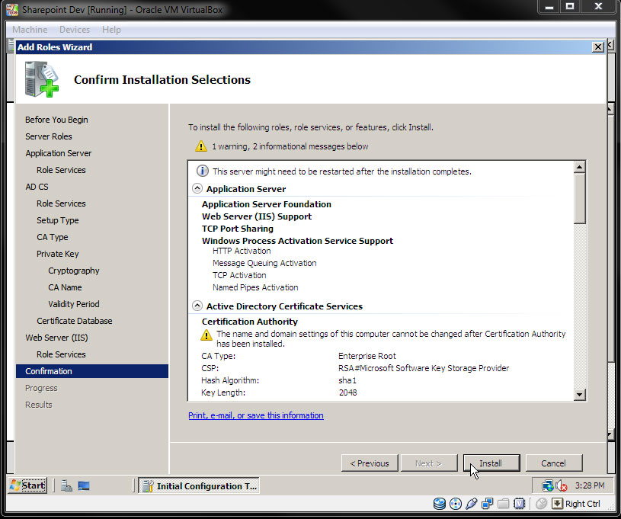Click the host key arrow icon

pyautogui.click(x=557, y=504)
